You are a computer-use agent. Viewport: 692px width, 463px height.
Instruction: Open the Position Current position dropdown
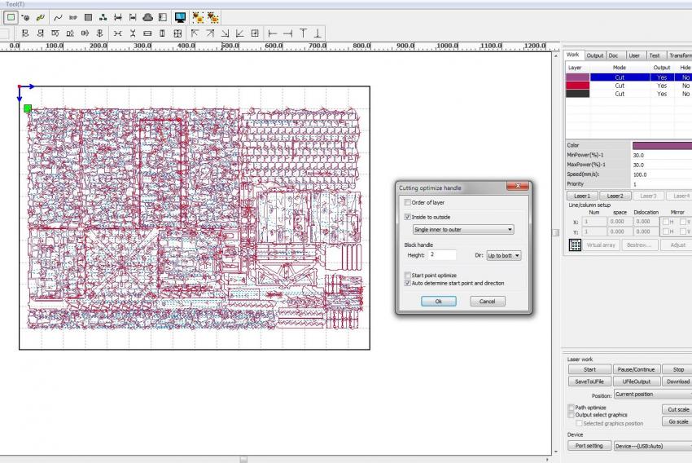[x=651, y=395]
